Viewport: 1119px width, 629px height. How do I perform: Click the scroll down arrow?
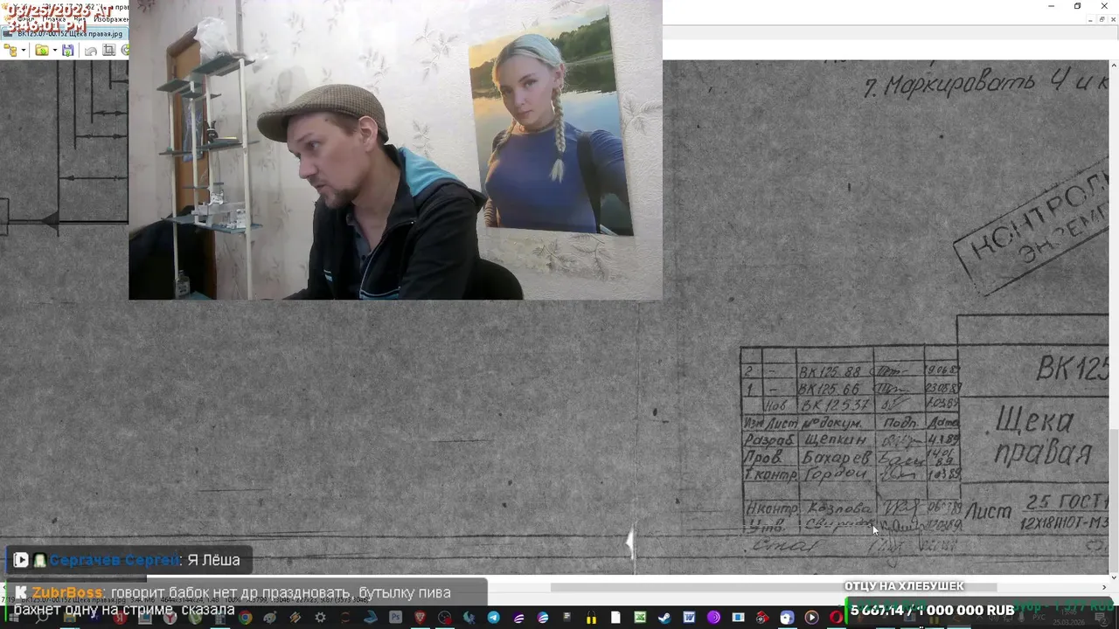[1113, 577]
